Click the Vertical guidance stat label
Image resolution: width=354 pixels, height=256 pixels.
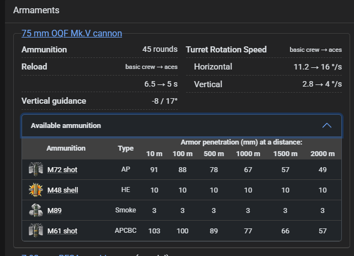coord(54,101)
